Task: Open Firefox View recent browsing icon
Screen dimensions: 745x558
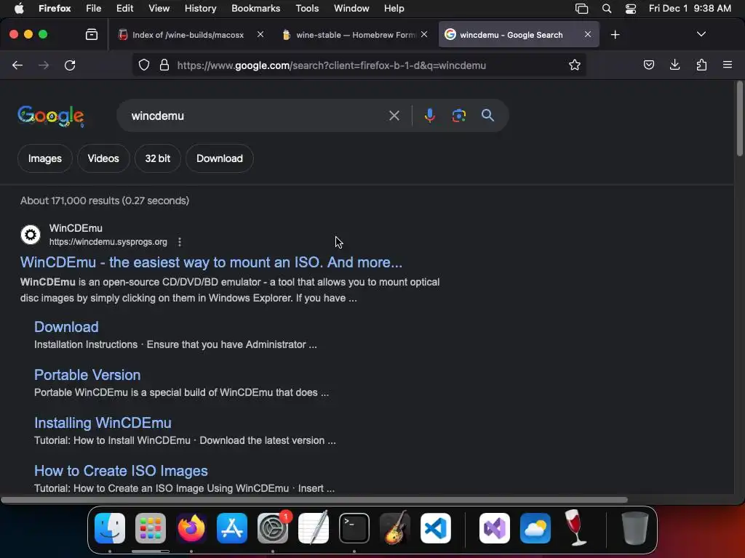Action: coord(92,35)
